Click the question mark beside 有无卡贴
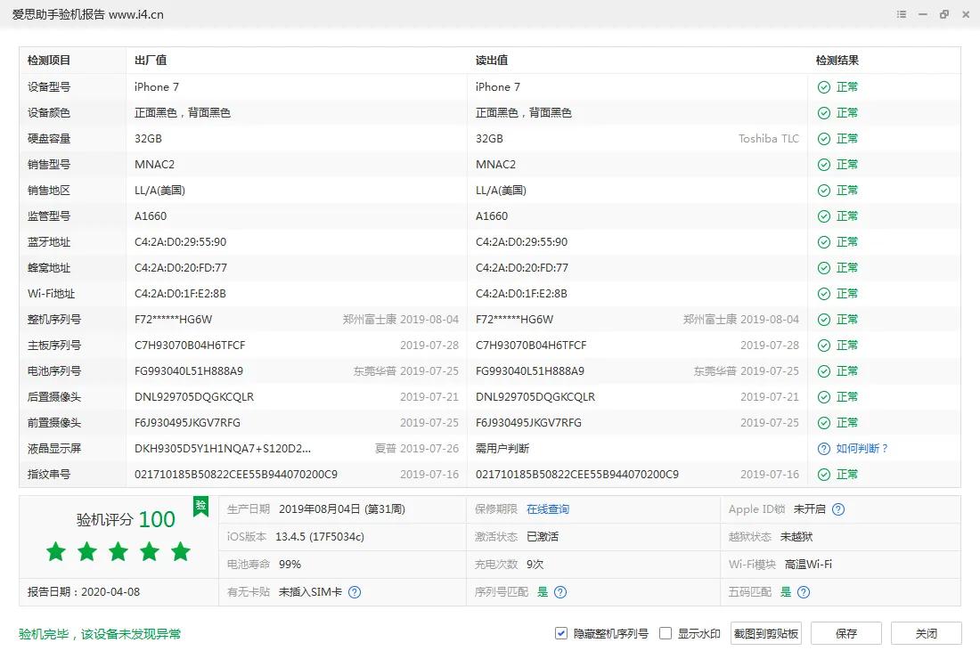The image size is (980, 667). (x=356, y=591)
